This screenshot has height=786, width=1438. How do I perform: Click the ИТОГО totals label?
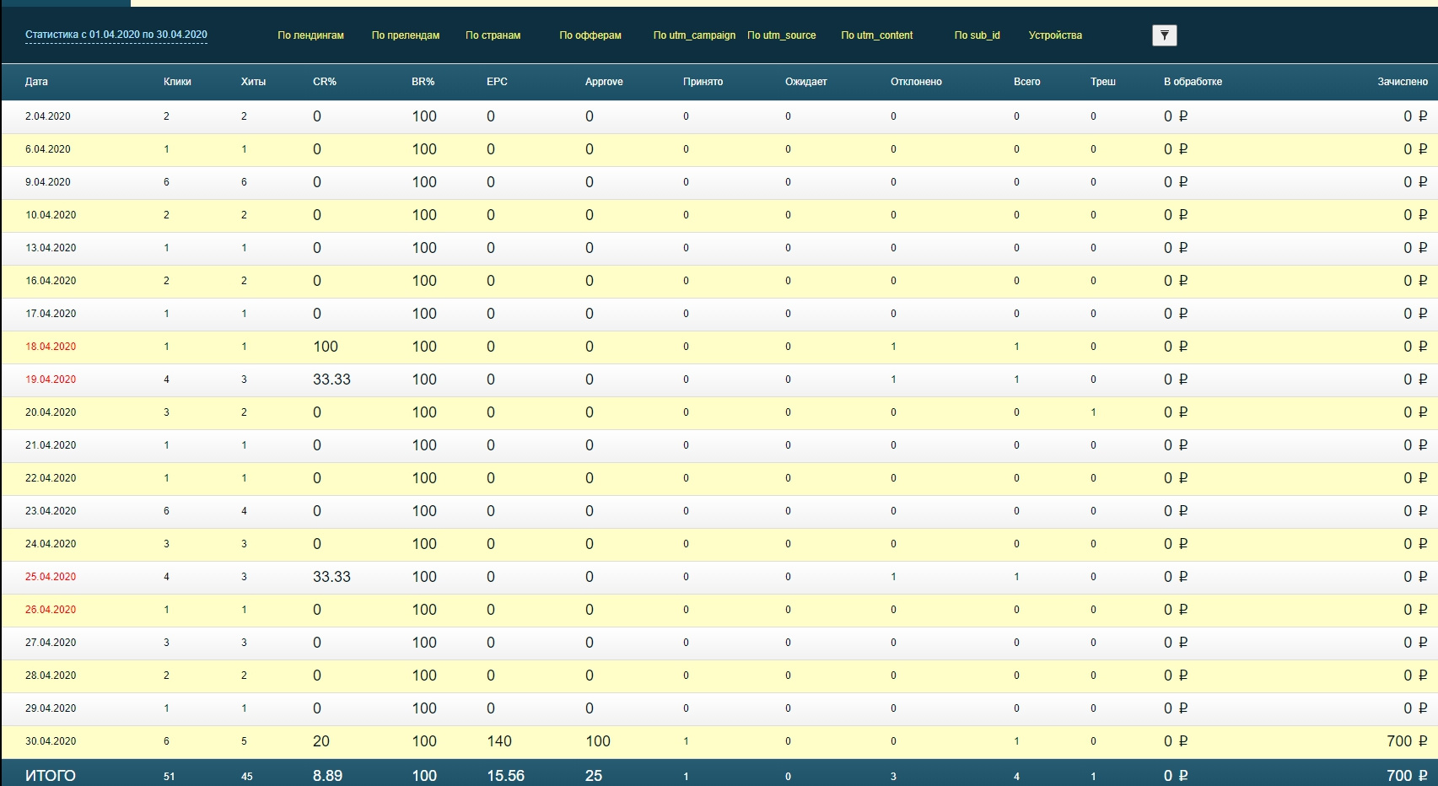tap(51, 776)
